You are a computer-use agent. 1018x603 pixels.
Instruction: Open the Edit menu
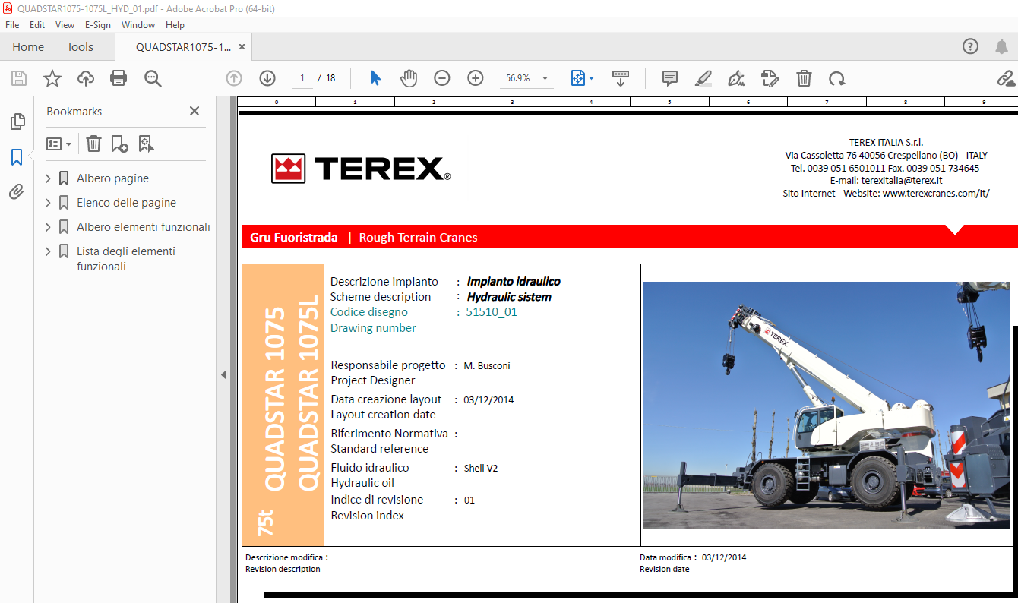37,24
